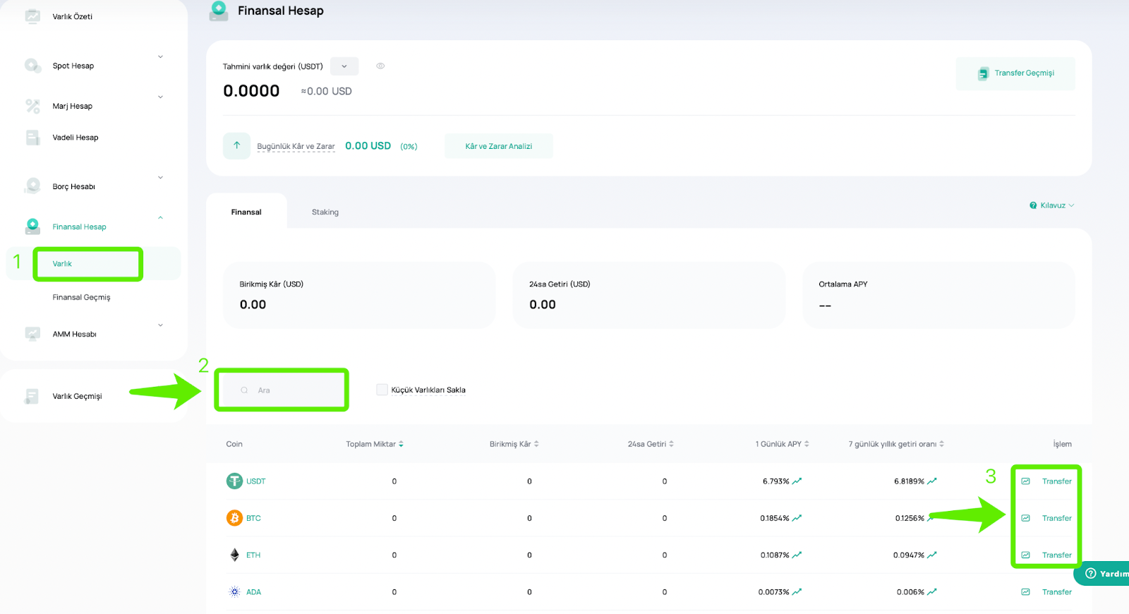1129x614 pixels.
Task: Switch to the Staking tab
Action: click(325, 212)
